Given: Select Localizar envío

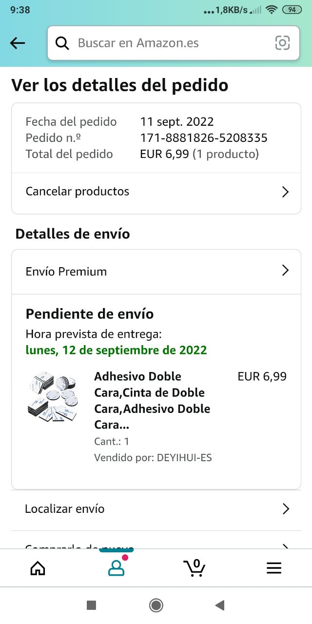Looking at the screenshot, I should point(65,509).
